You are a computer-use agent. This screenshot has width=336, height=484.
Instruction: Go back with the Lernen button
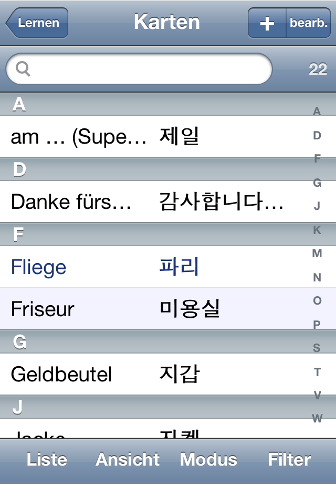[x=37, y=23]
